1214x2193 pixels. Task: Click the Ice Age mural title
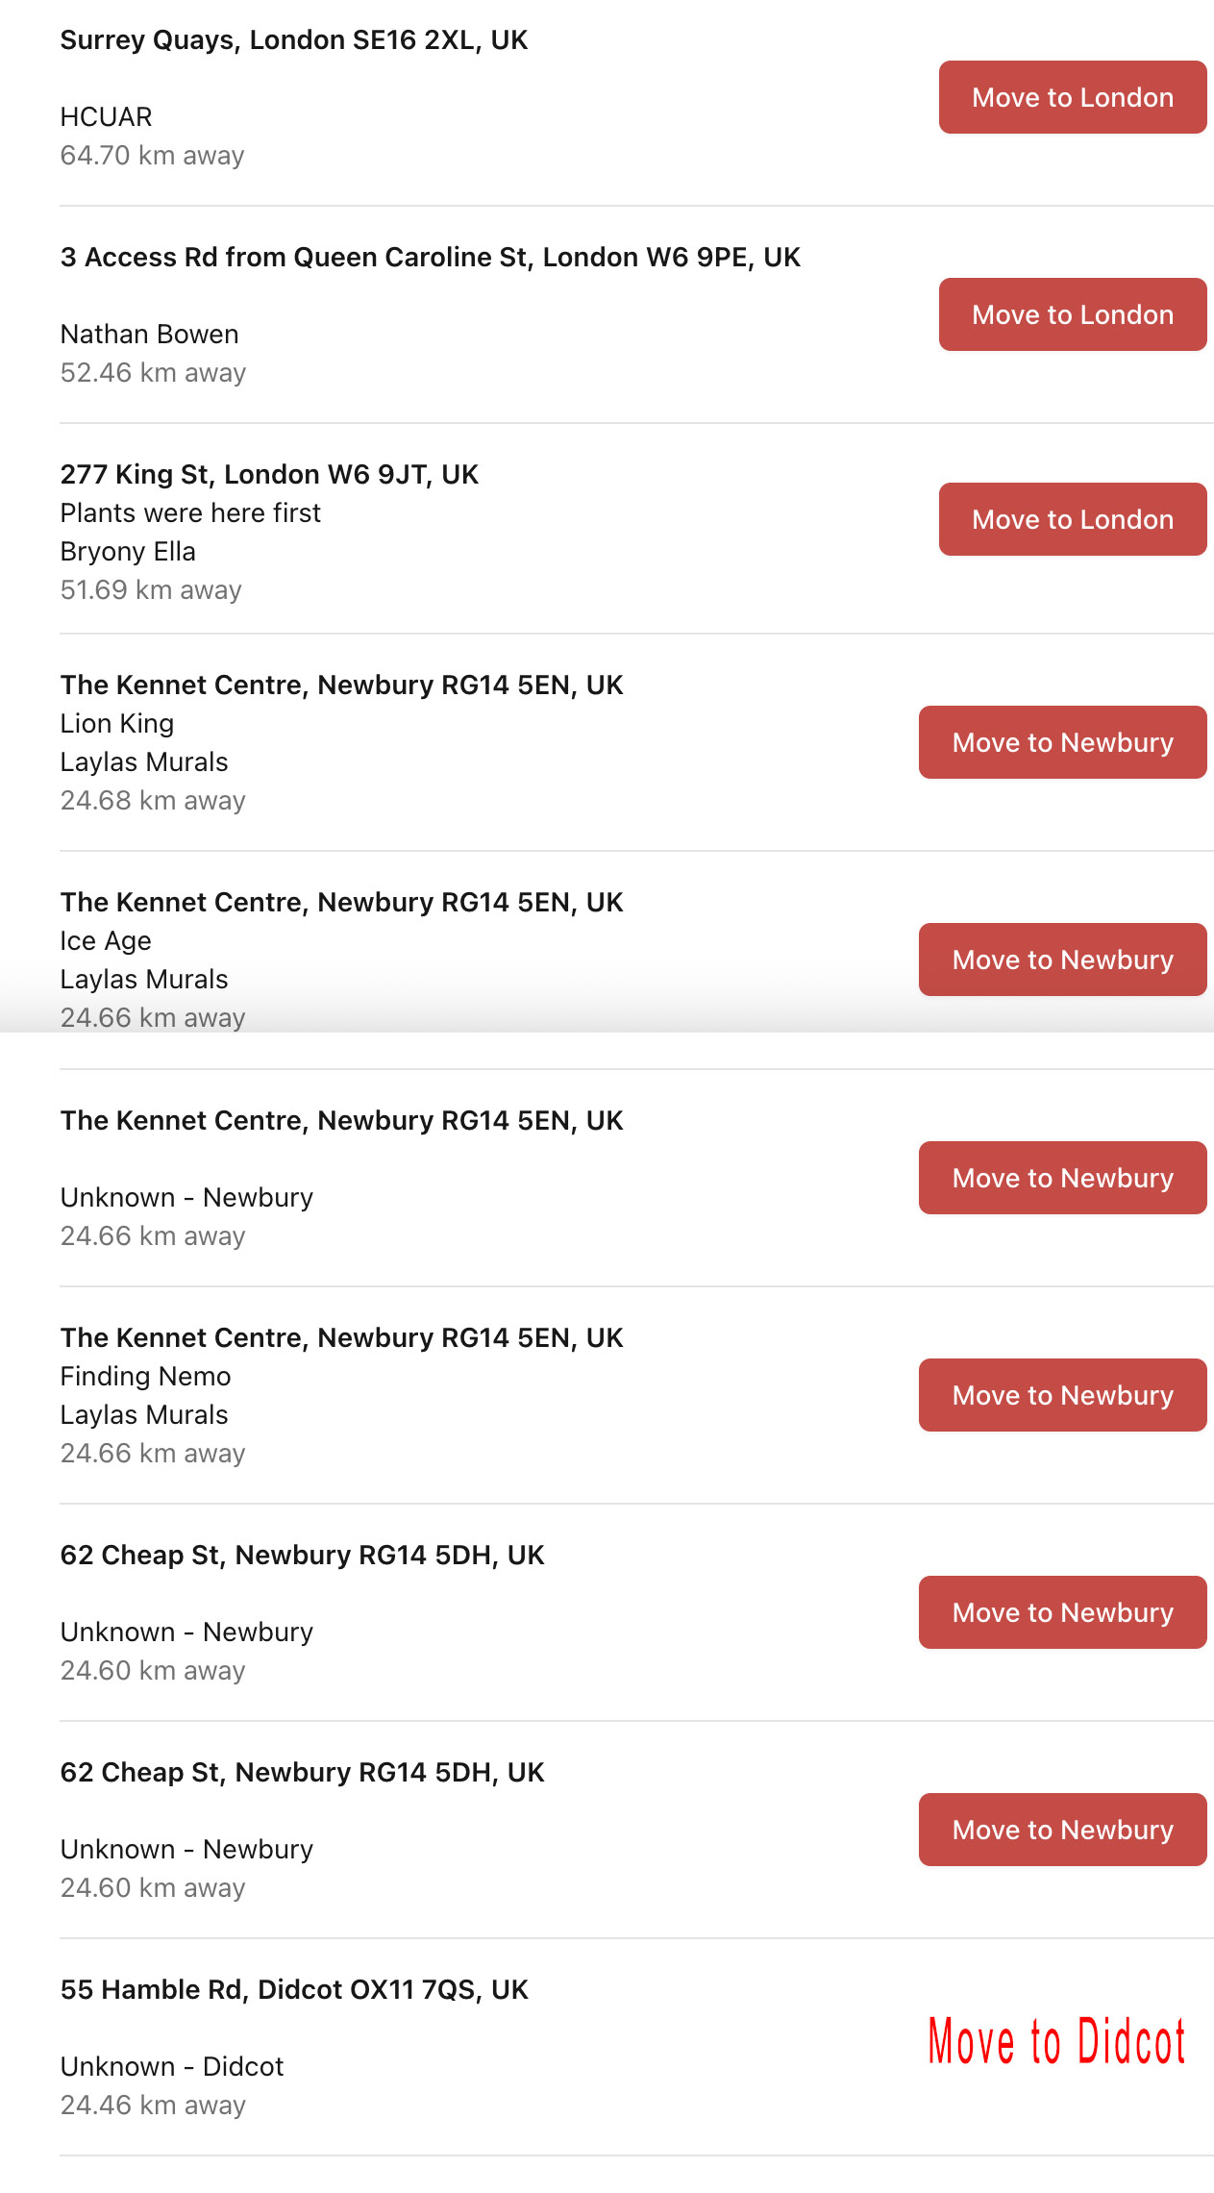(106, 941)
